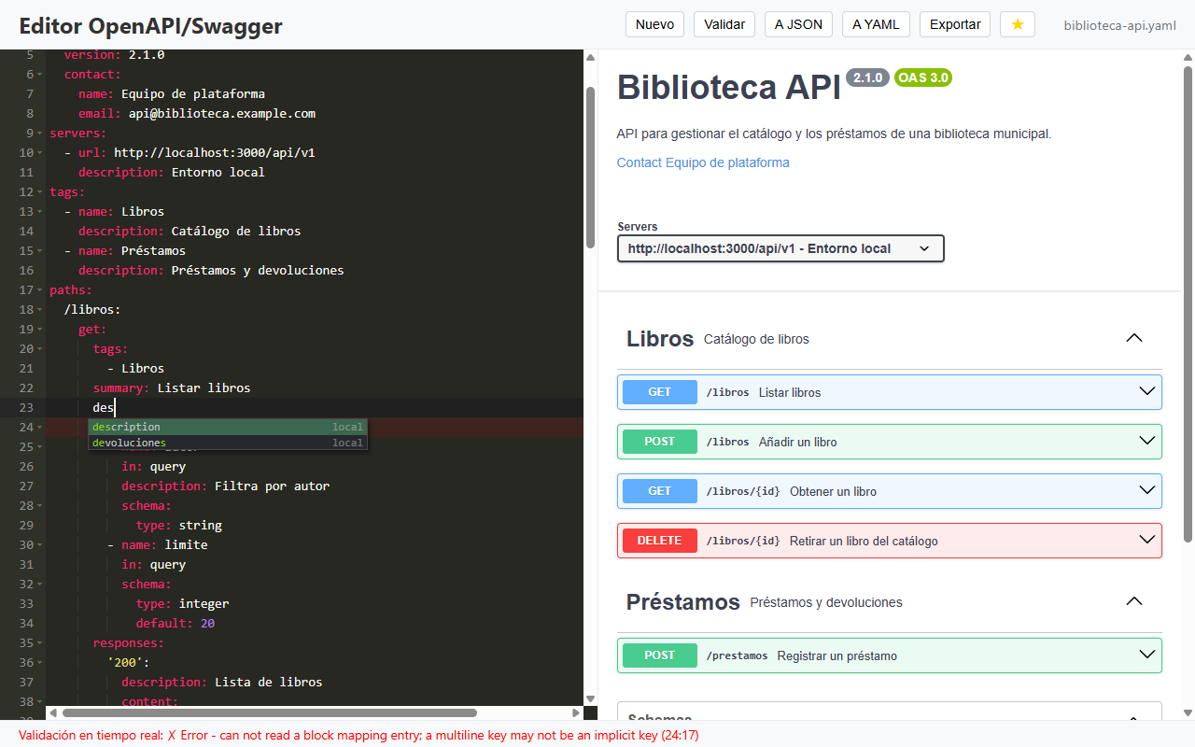Image resolution: width=1195 pixels, height=747 pixels.
Task: Collapse the Libros tag section
Action: (1134, 338)
